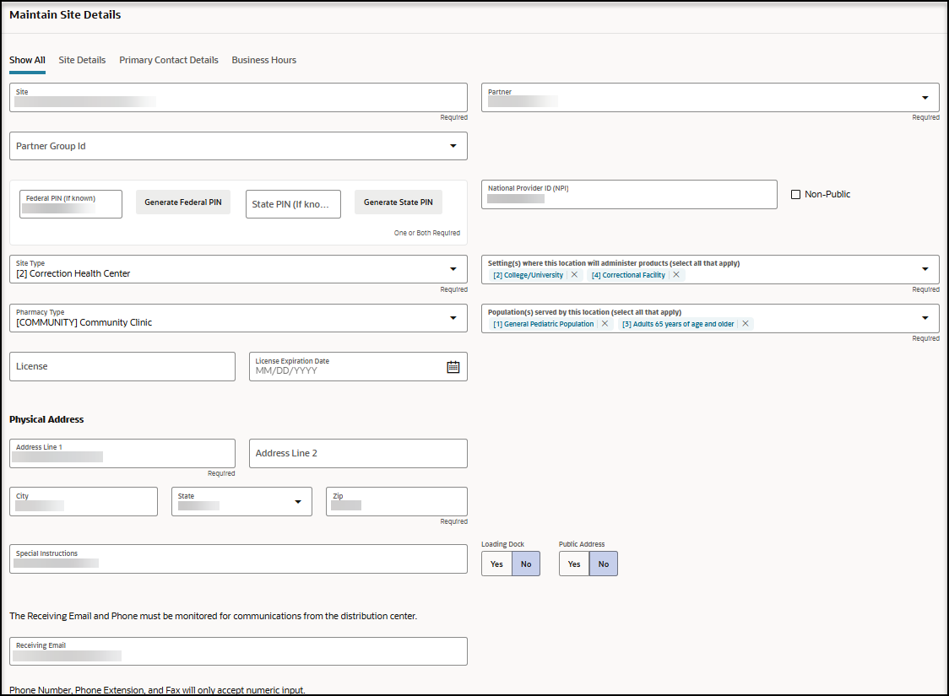Click the Physical Address heading
949x696 pixels.
(x=46, y=419)
